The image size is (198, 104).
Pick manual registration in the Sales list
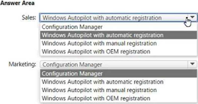coord(99,43)
